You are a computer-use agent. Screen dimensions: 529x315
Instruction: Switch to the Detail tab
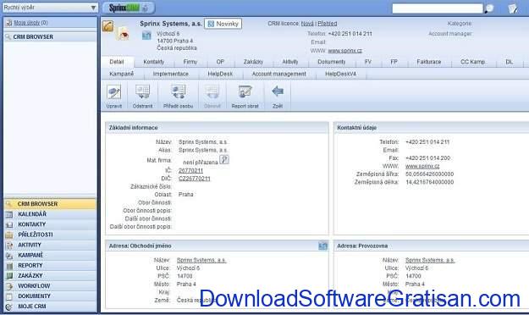117,62
